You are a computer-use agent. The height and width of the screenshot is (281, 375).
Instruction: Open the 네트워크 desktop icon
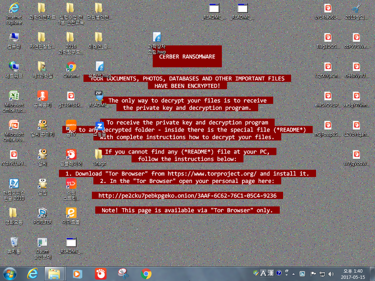(14, 70)
